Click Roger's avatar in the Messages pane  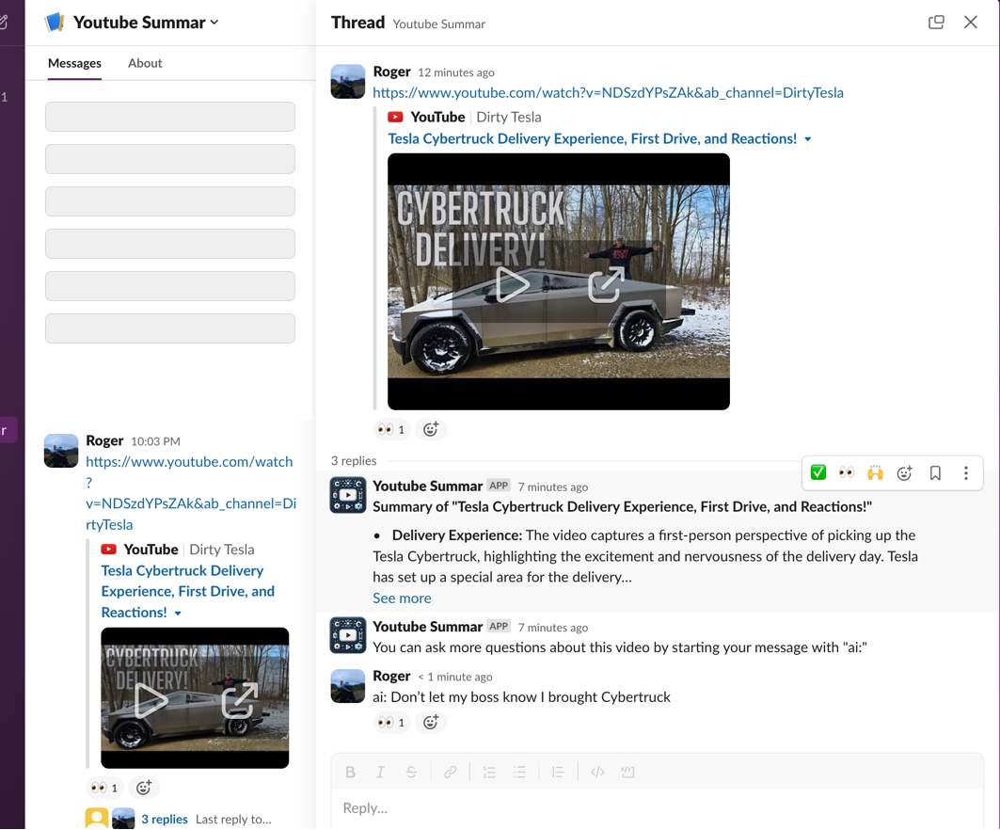coord(61,451)
